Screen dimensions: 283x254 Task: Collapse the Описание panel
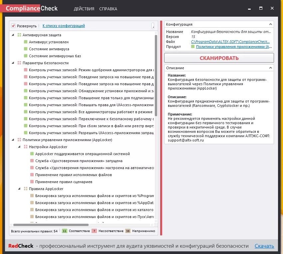point(270,68)
